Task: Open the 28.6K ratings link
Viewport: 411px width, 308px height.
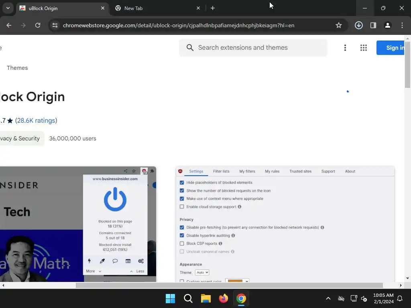Action: point(36,120)
